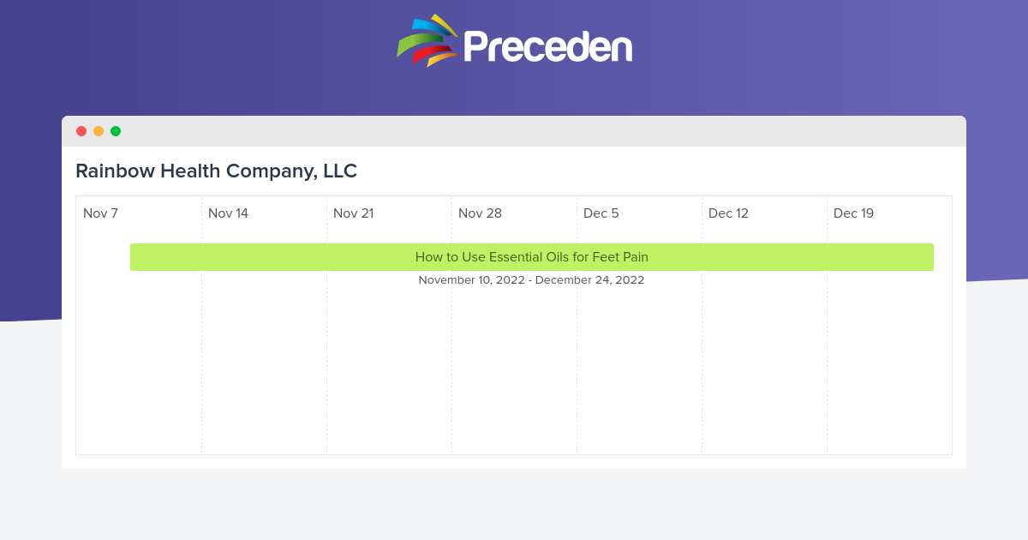1028x540 pixels.
Task: Click the Nov 28 timeline label
Action: [480, 213]
